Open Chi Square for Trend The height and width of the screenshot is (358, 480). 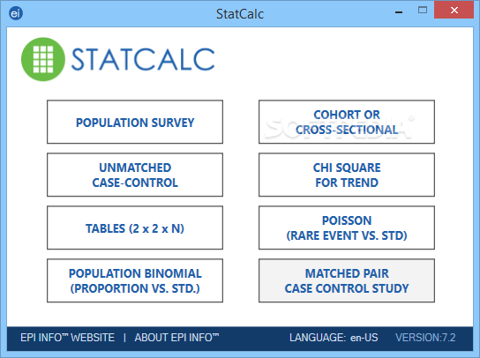347,175
